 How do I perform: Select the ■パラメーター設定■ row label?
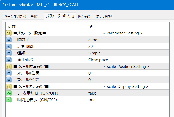(x=30, y=33)
